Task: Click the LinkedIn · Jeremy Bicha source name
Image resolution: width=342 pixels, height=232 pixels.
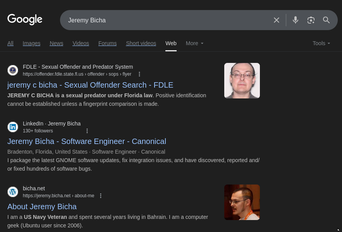Action: [52, 124]
